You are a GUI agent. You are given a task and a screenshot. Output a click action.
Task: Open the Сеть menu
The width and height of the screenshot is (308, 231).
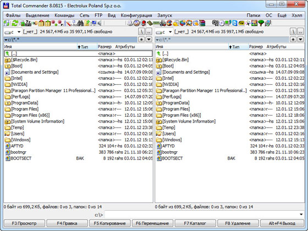85,15
